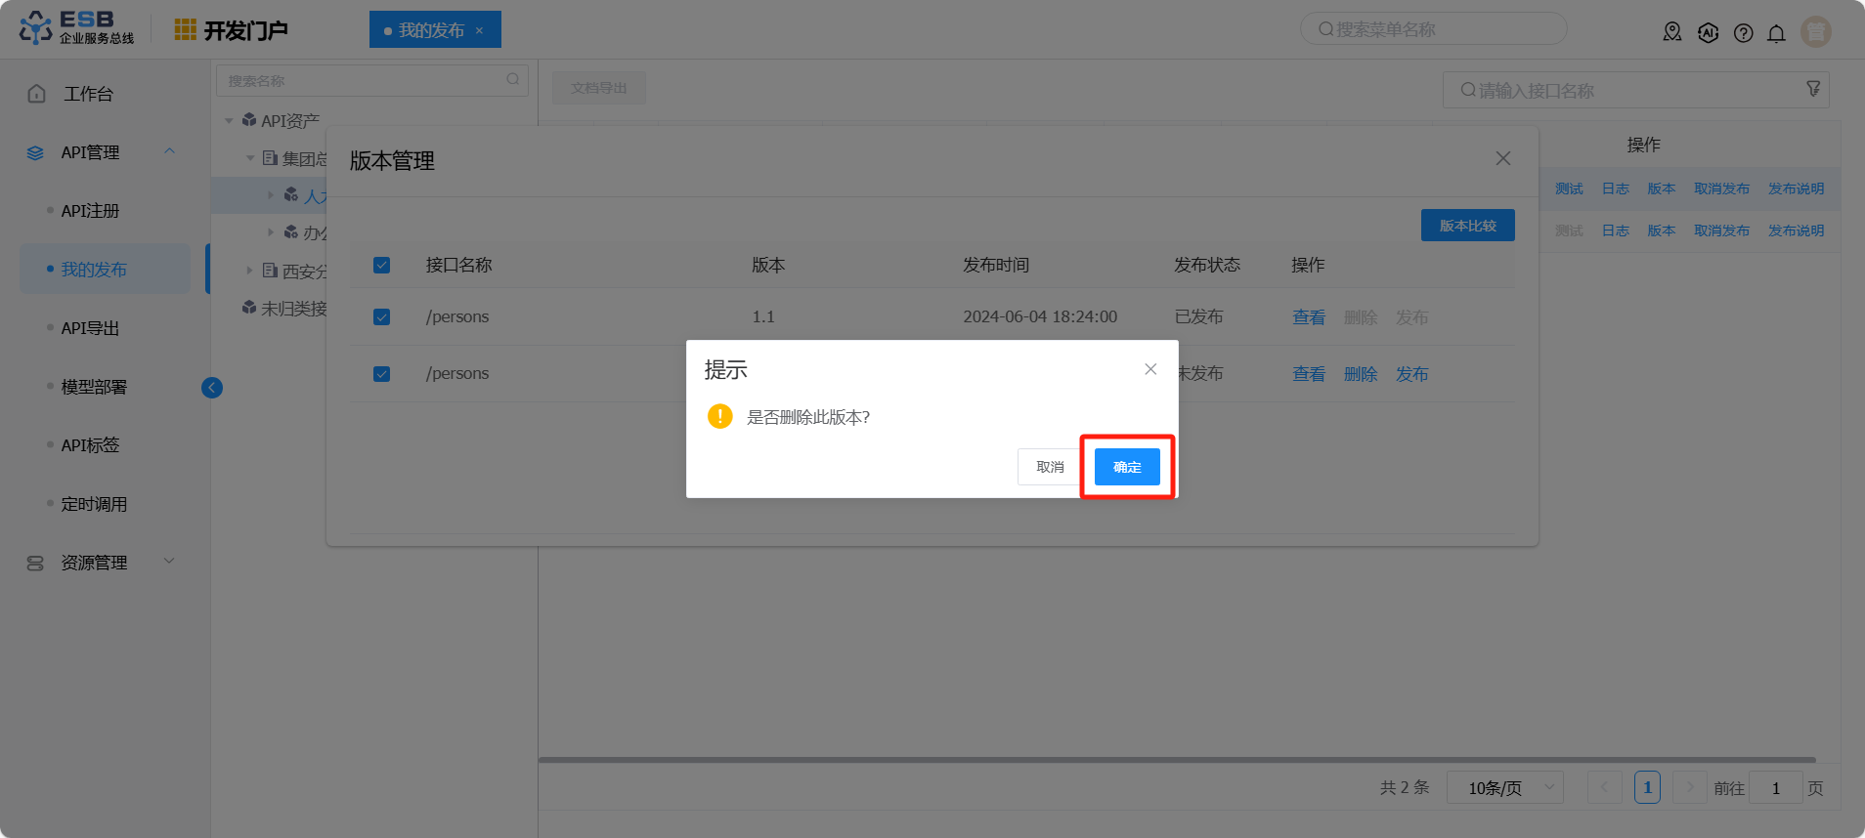1865x838 pixels.
Task: Open the 模型部署 menu item
Action: point(94,387)
